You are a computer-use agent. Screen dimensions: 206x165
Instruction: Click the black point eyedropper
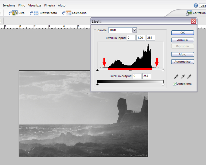pyautogui.click(x=176, y=77)
